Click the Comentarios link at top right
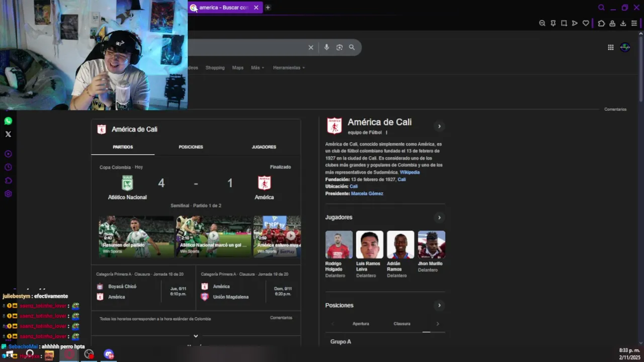 click(x=615, y=109)
